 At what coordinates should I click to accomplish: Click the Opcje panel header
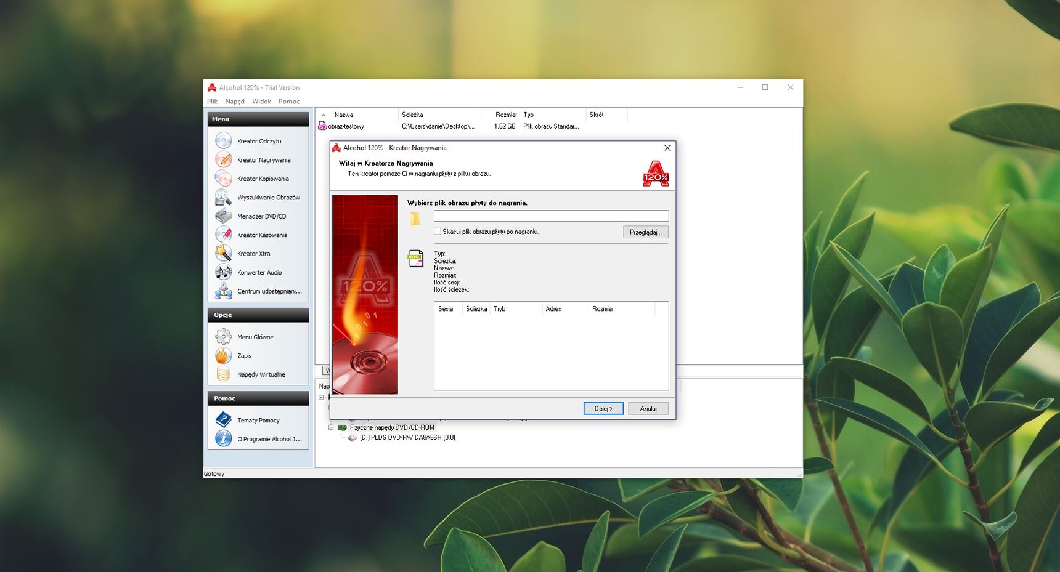click(x=258, y=315)
